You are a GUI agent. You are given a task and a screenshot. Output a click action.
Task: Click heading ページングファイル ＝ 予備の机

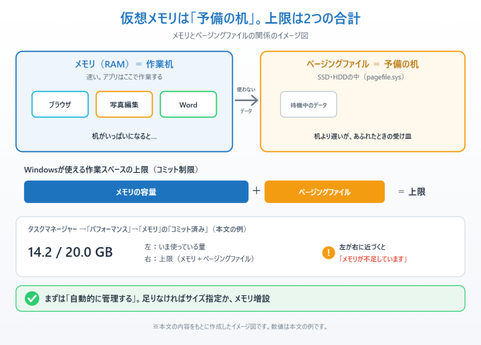(363, 64)
